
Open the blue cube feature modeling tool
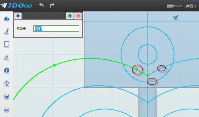[x=7, y=70]
